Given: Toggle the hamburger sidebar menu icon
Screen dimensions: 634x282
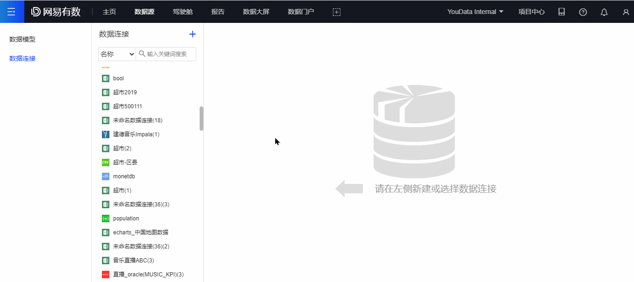Looking at the screenshot, I should pyautogui.click(x=12, y=12).
